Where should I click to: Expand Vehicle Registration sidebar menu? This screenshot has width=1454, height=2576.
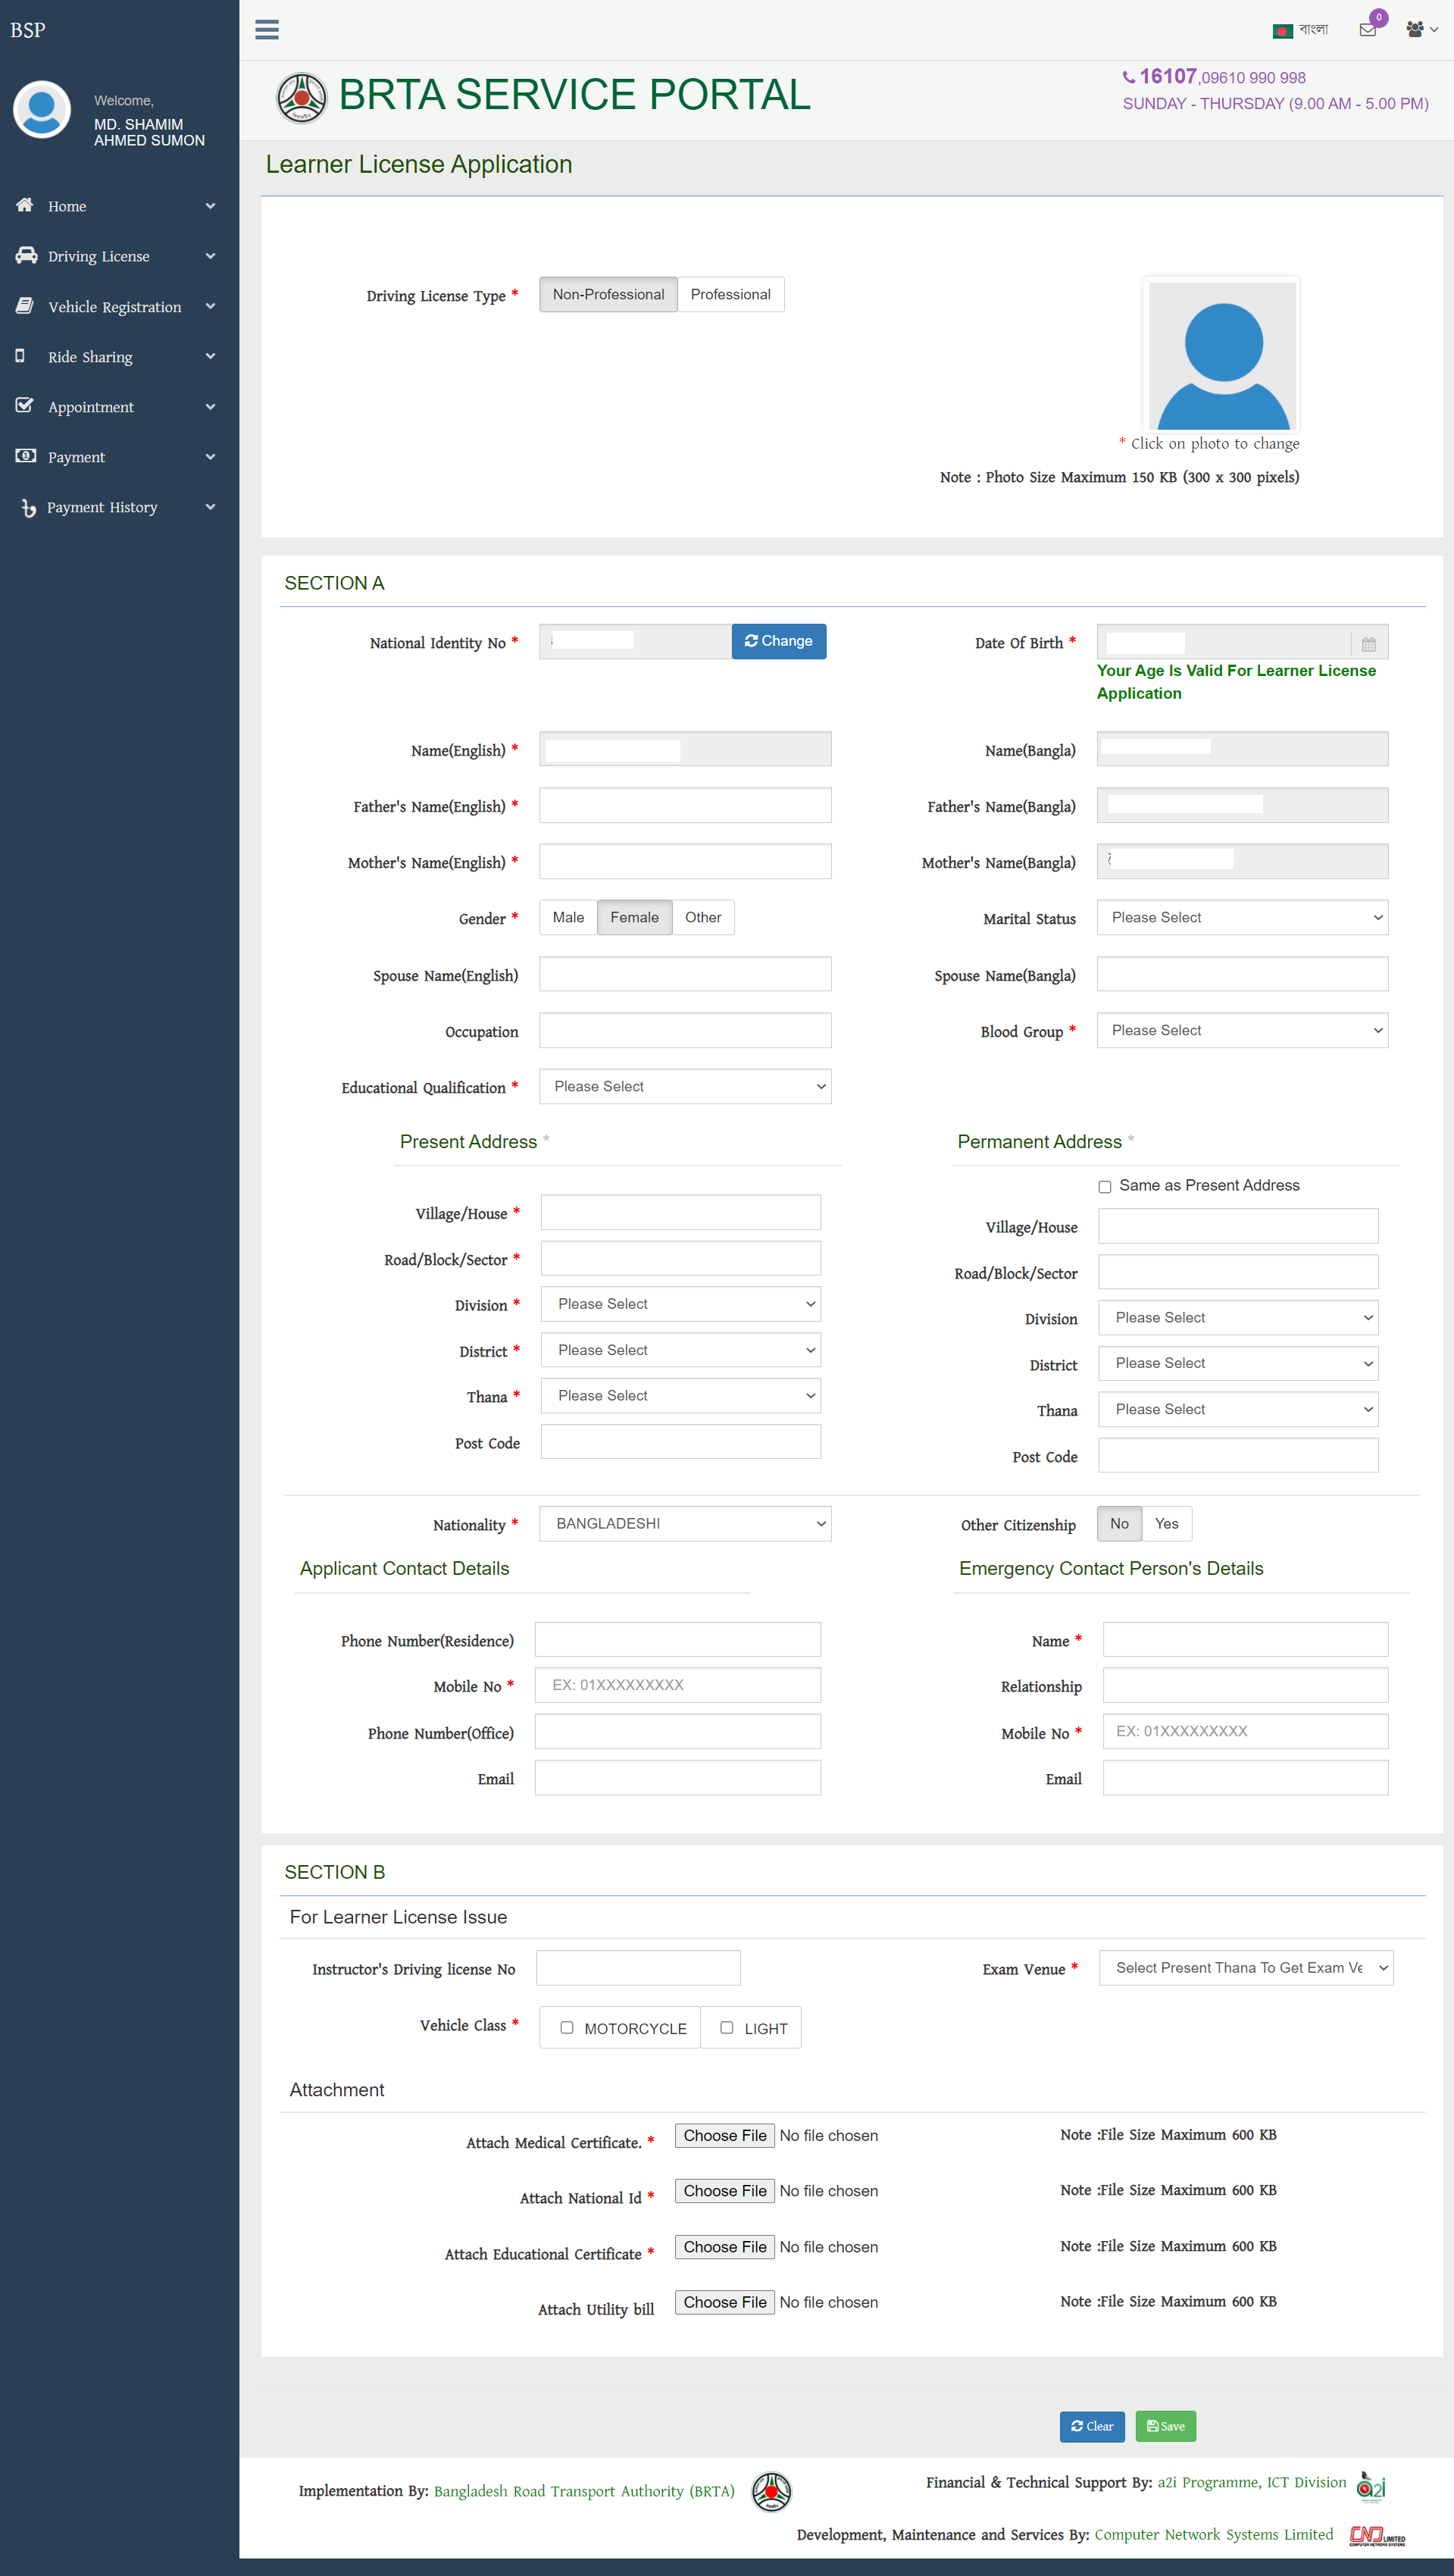click(x=210, y=306)
